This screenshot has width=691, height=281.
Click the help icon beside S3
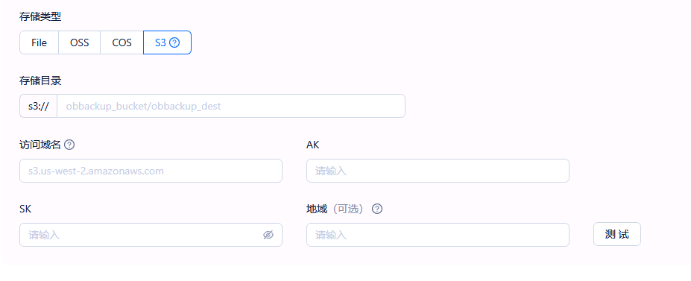pos(174,42)
